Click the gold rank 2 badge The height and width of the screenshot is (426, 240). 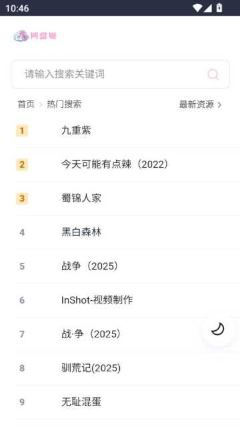click(22, 164)
